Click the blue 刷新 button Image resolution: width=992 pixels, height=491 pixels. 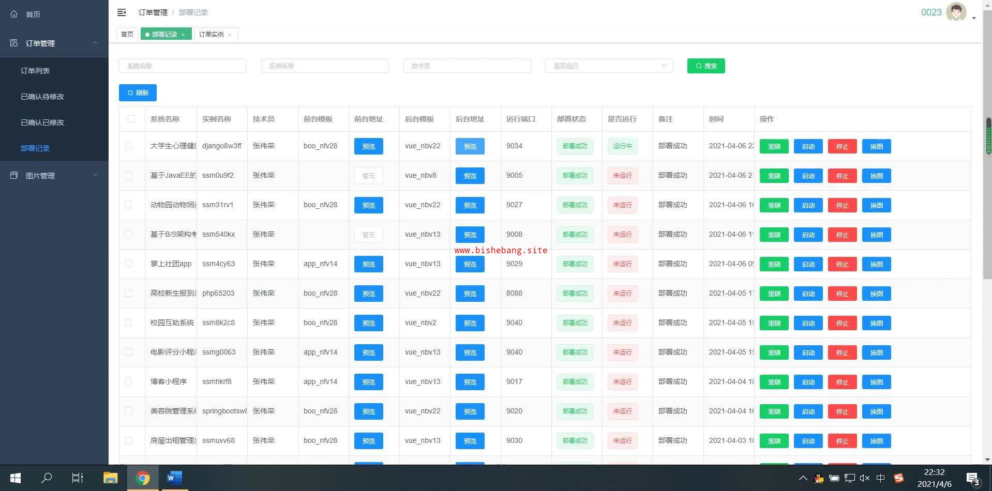pos(138,93)
